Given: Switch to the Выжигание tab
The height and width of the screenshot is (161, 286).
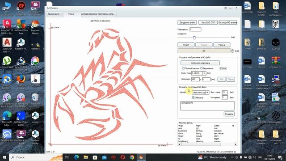Looking at the screenshot, I should [54, 14].
